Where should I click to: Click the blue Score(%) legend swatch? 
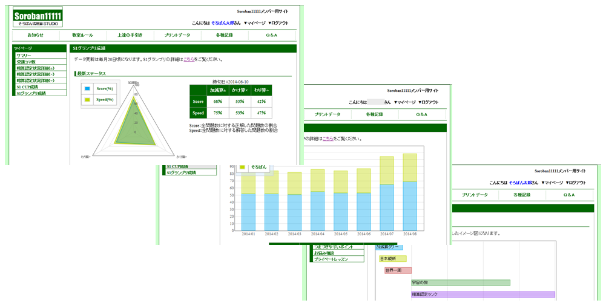(x=87, y=89)
